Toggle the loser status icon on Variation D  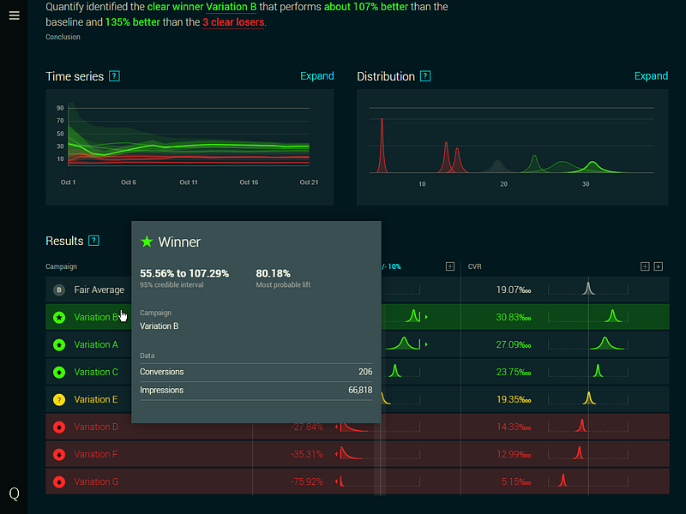[x=58, y=427]
